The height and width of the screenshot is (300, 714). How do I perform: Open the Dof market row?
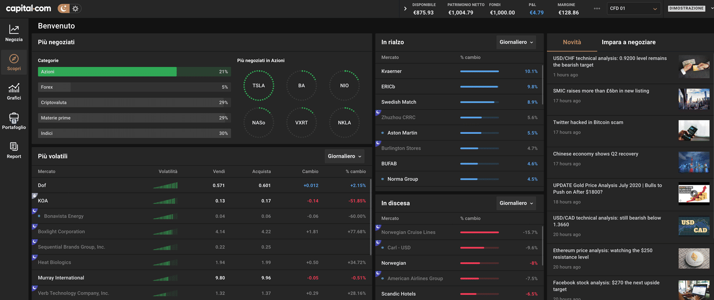tap(202, 185)
